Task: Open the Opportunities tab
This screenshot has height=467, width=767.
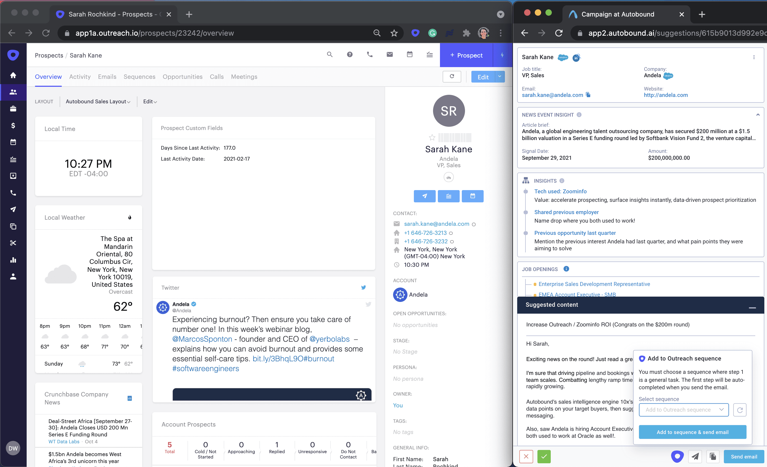Action: pos(182,77)
